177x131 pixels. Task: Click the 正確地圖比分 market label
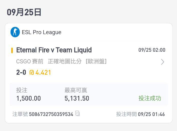tap(65, 61)
